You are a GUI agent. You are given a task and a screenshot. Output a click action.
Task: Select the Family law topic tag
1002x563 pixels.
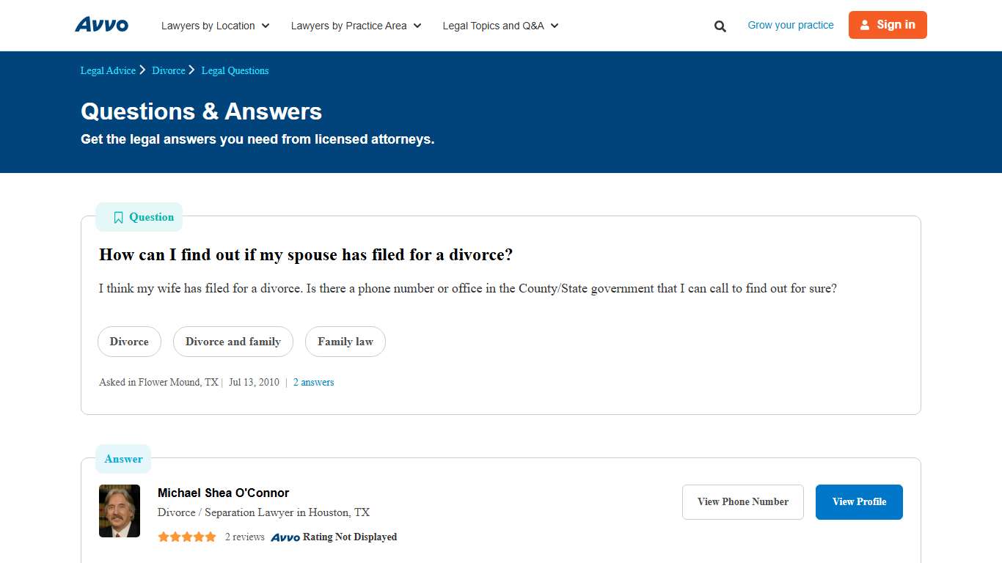tap(345, 342)
